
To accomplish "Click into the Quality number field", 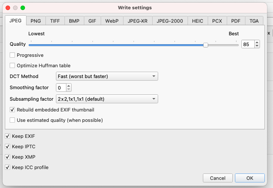I will pos(247,45).
